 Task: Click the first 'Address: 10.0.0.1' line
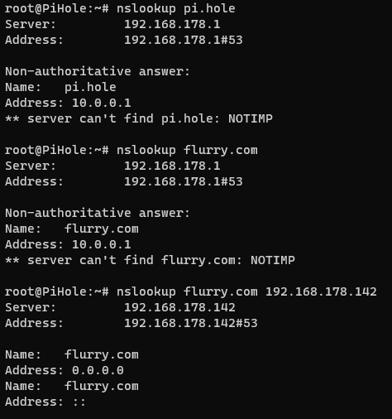pyautogui.click(x=68, y=103)
